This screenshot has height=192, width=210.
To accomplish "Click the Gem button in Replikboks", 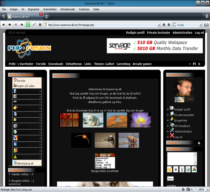I will (170, 178).
